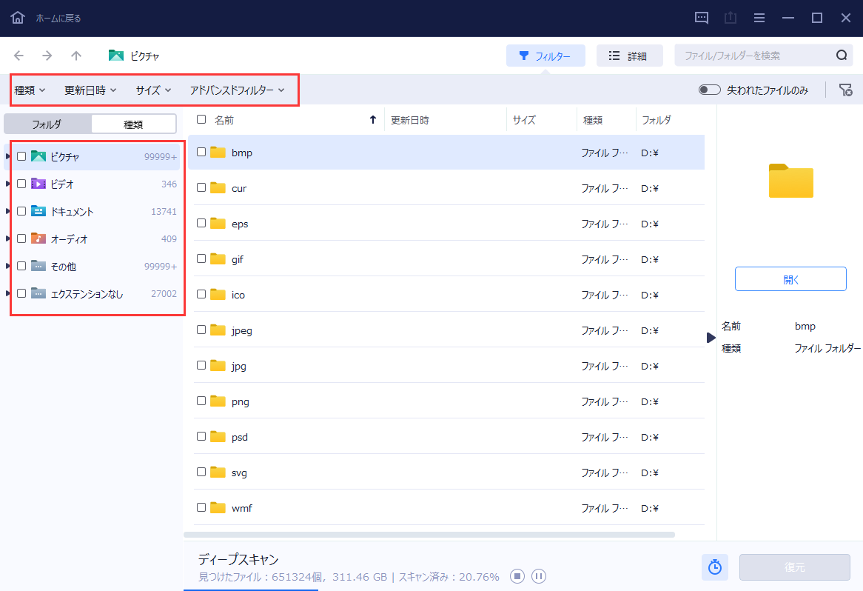Click the search magnifier icon
This screenshot has height=591, width=863.
coord(842,56)
